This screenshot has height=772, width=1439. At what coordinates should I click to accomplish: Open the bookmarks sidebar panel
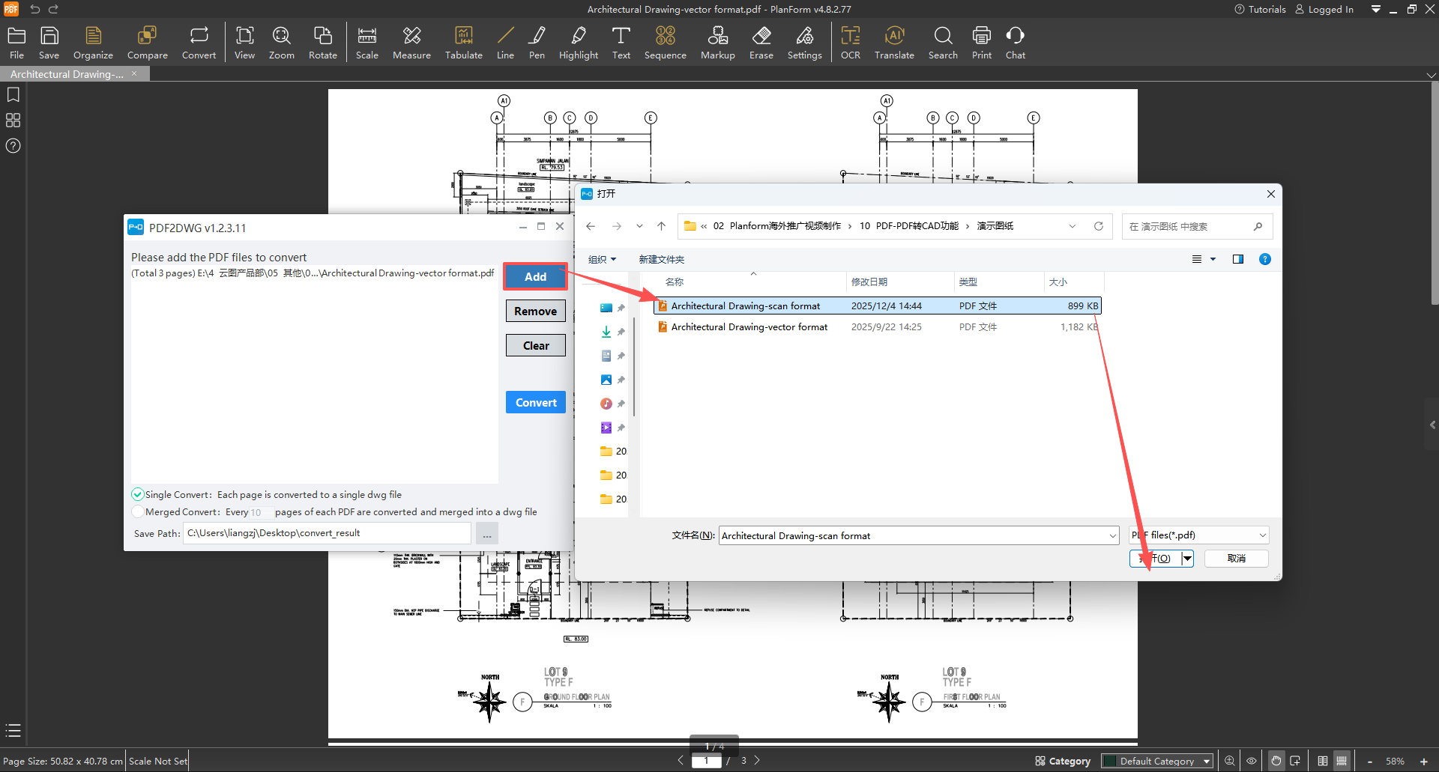[x=13, y=95]
